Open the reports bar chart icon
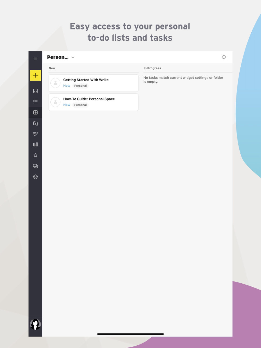The height and width of the screenshot is (348, 261). click(x=35, y=145)
